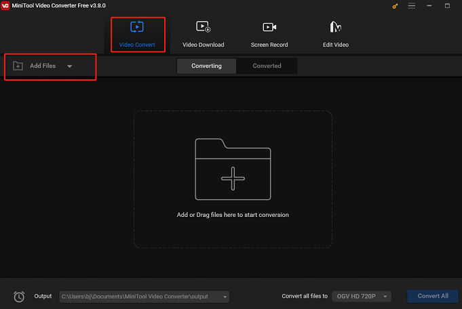Open the Video Convert module

[x=137, y=35]
